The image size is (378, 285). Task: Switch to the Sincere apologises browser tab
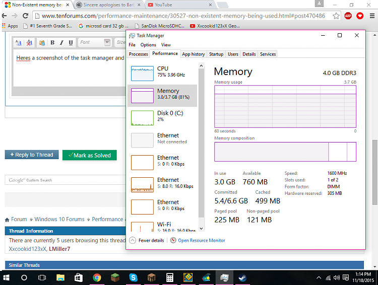coord(108,5)
